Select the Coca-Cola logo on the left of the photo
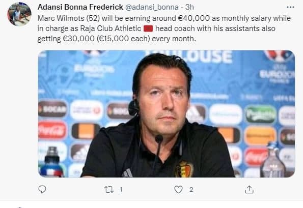 (x=52, y=130)
